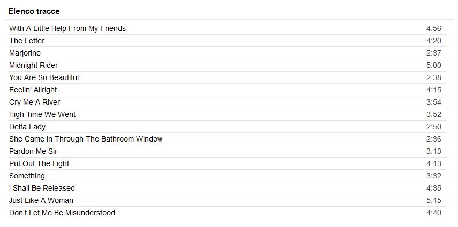The height and width of the screenshot is (227, 458).
Task: Click the 4:56 duration on the first track
Action: point(433,28)
